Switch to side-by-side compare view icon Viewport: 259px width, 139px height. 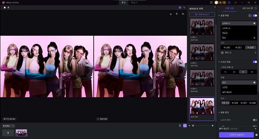185,126
